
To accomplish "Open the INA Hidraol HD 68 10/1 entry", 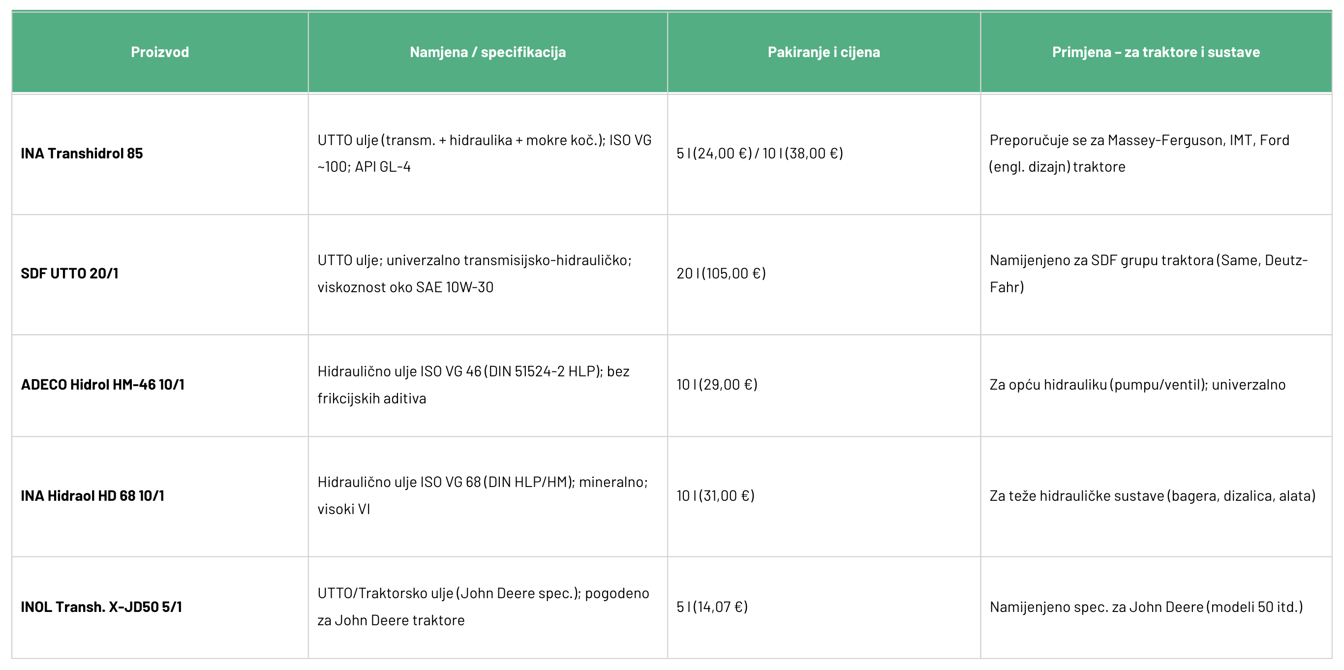I will click(x=92, y=496).
